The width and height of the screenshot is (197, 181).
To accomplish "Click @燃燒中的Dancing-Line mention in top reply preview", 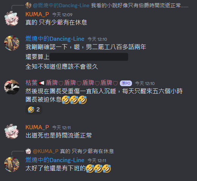I will (x=61, y=5).
